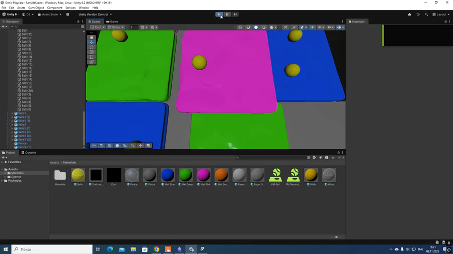Expand the Wire1 object in Hierarchy

tap(13, 113)
